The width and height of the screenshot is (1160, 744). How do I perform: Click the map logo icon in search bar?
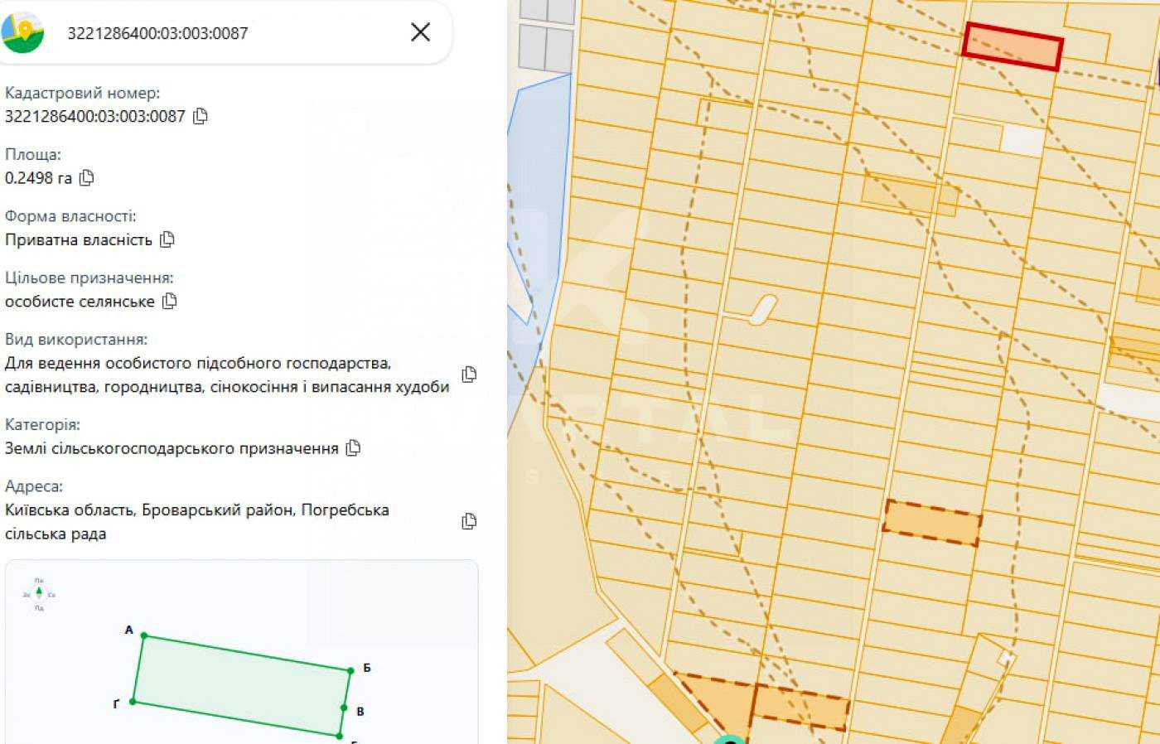click(x=22, y=32)
